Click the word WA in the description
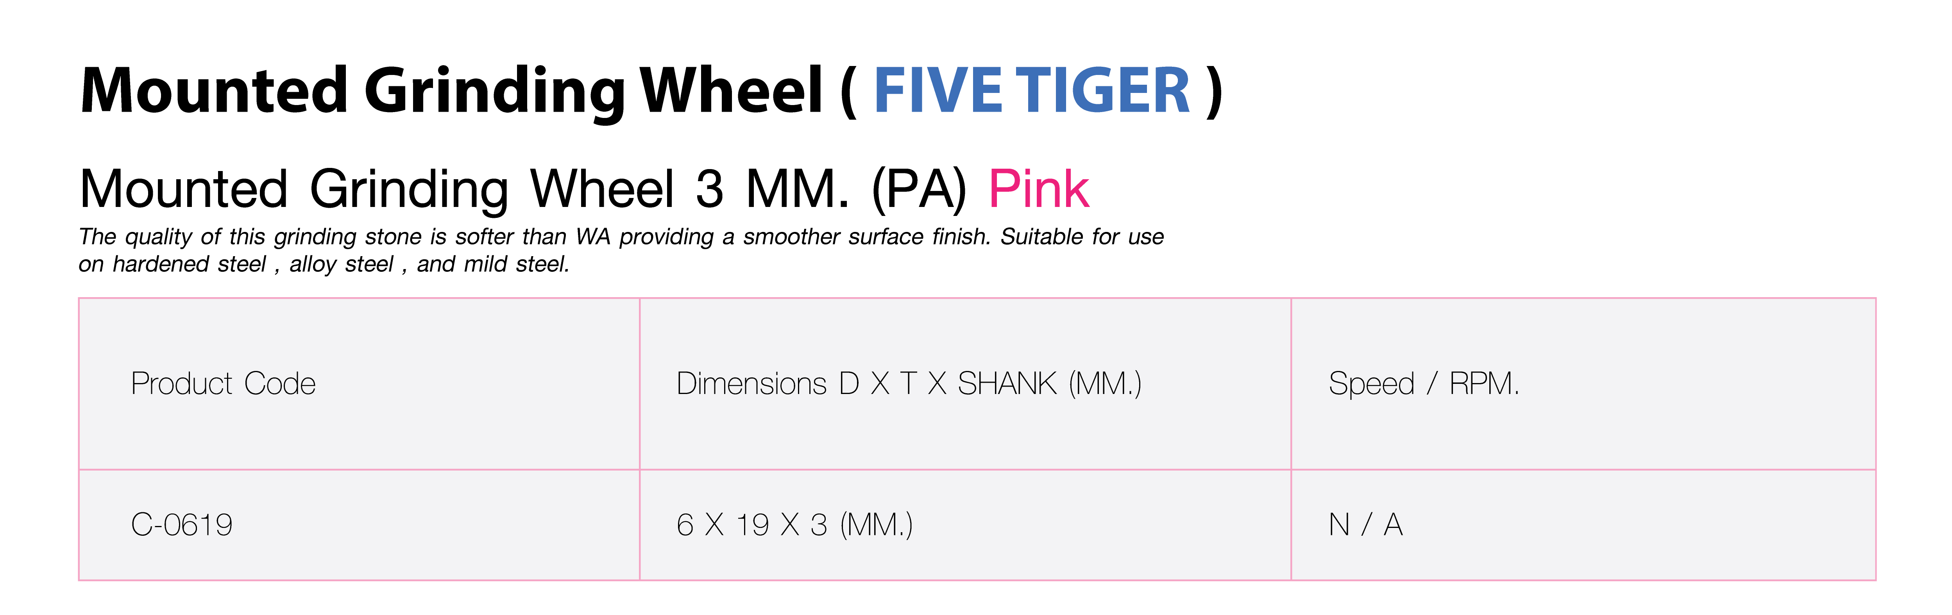This screenshot has width=1952, height=615. (592, 237)
